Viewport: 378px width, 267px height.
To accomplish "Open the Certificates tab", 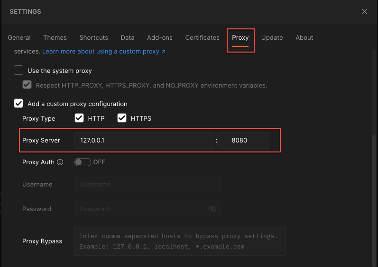I will pos(202,37).
